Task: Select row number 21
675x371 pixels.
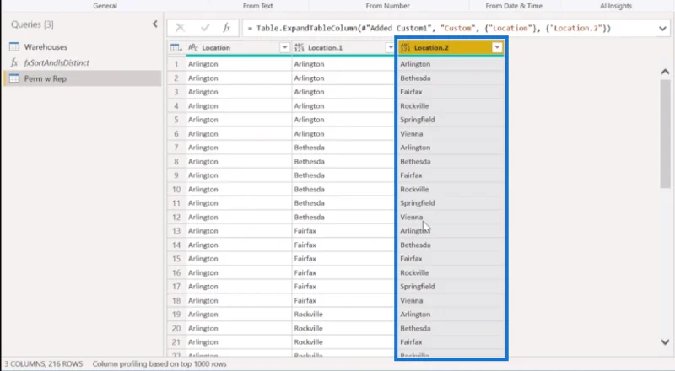Action: point(176,342)
